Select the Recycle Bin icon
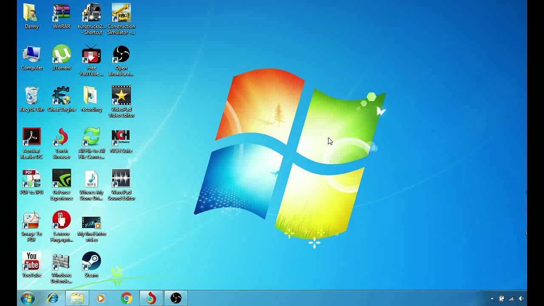Screen dimensions: 544x306 click(31, 96)
